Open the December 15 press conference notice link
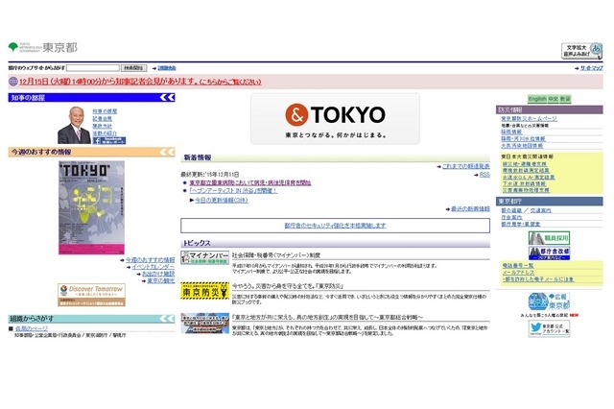614x409 pixels. coord(140,82)
